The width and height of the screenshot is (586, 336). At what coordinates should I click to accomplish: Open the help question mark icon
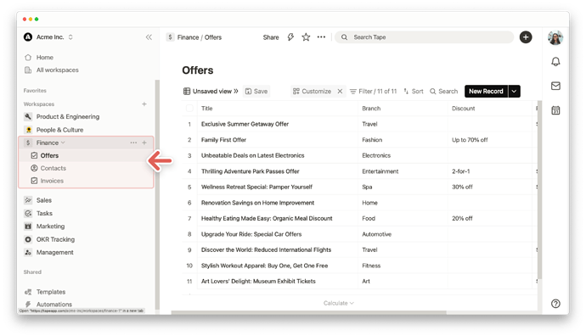tap(555, 304)
